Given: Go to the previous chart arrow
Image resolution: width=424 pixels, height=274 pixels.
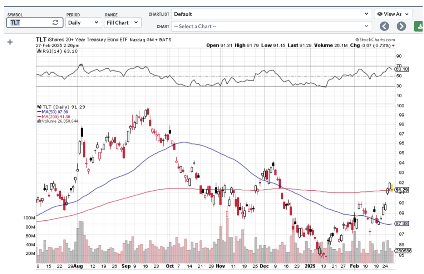Looking at the screenshot, I should 384,26.
